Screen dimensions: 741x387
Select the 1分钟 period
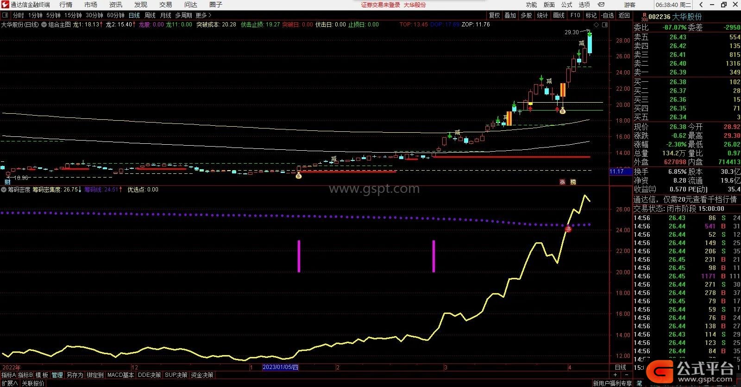(x=35, y=15)
